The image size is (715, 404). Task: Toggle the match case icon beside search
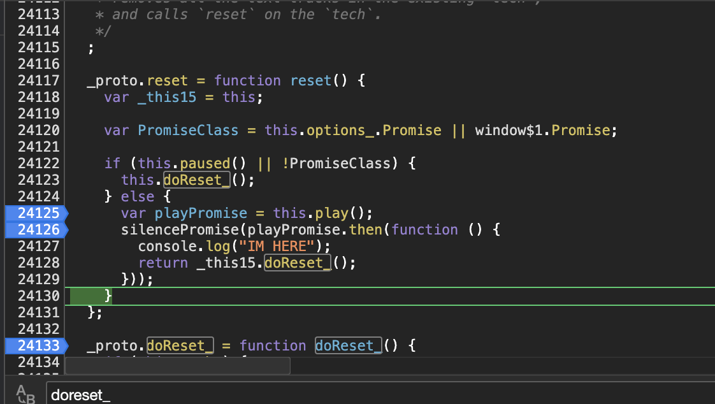click(25, 394)
